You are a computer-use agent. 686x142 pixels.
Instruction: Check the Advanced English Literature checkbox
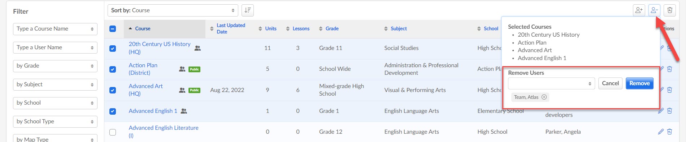(113, 132)
